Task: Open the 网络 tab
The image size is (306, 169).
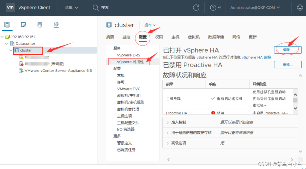Action: 236,37
